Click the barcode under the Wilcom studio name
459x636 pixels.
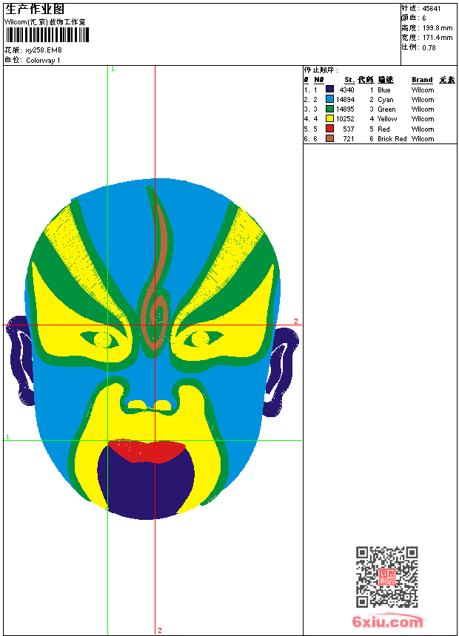47,35
